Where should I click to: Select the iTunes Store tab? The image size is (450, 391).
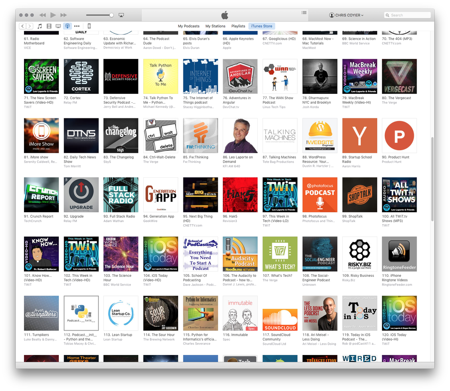[x=262, y=26]
